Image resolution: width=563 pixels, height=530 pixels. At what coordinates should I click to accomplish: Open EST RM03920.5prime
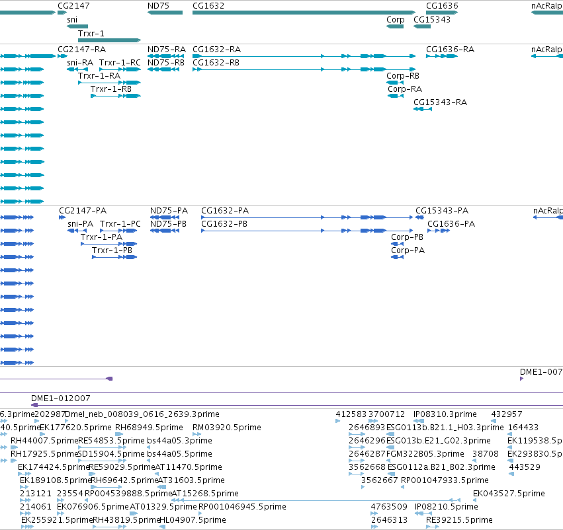227,428
